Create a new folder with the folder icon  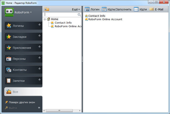point(47,9)
